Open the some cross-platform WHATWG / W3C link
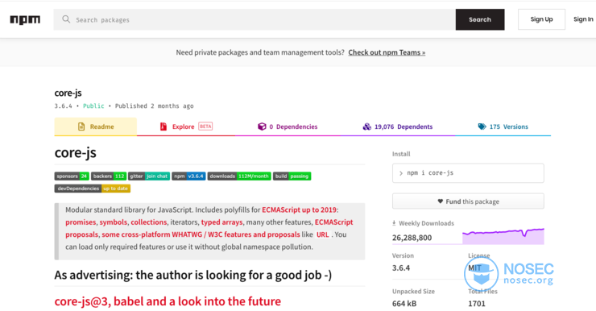Screen dimensions: 596x311 click(201, 234)
